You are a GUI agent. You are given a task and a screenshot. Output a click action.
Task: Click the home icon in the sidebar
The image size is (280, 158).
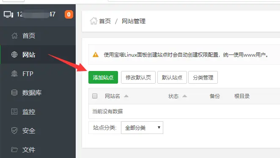point(14,35)
